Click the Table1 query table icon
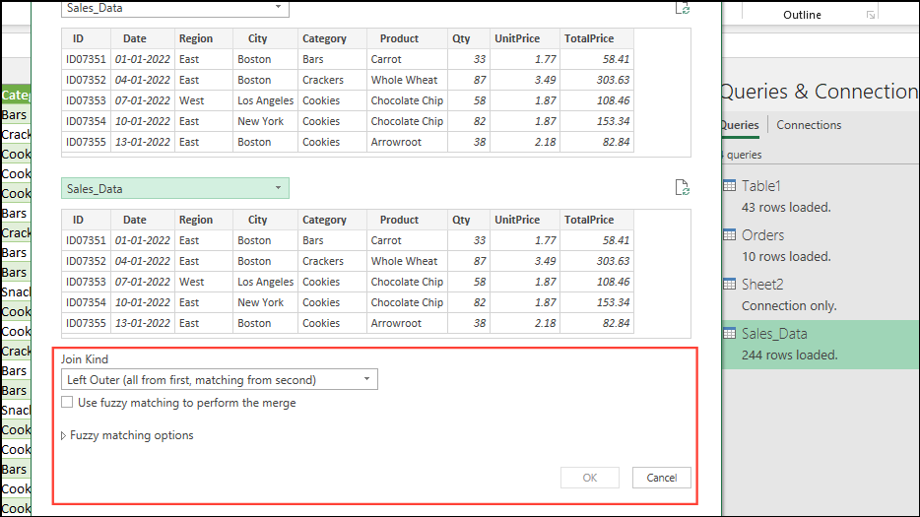The image size is (920, 517). pyautogui.click(x=729, y=186)
